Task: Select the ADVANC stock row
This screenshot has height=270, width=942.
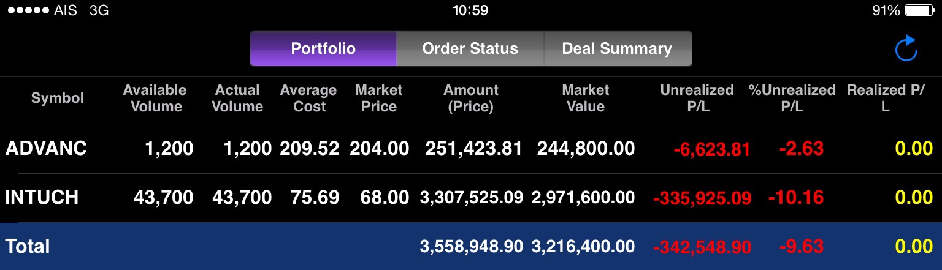Action: (471, 149)
